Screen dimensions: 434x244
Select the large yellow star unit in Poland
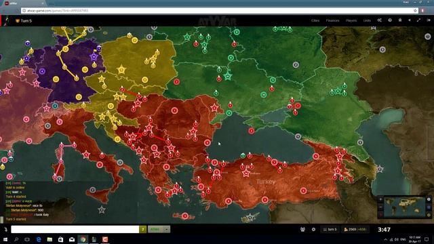(121, 69)
